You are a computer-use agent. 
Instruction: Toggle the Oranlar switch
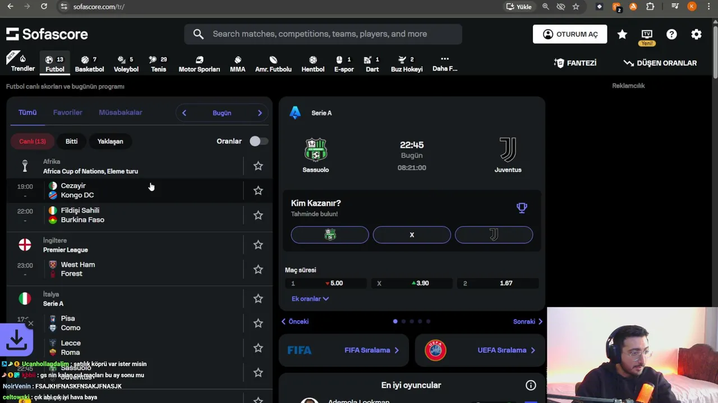(x=259, y=142)
